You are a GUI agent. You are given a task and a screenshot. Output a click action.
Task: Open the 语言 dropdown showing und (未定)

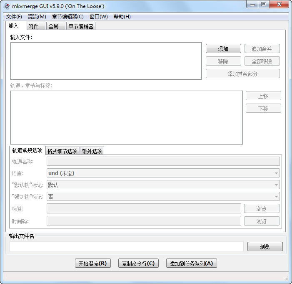163,173
